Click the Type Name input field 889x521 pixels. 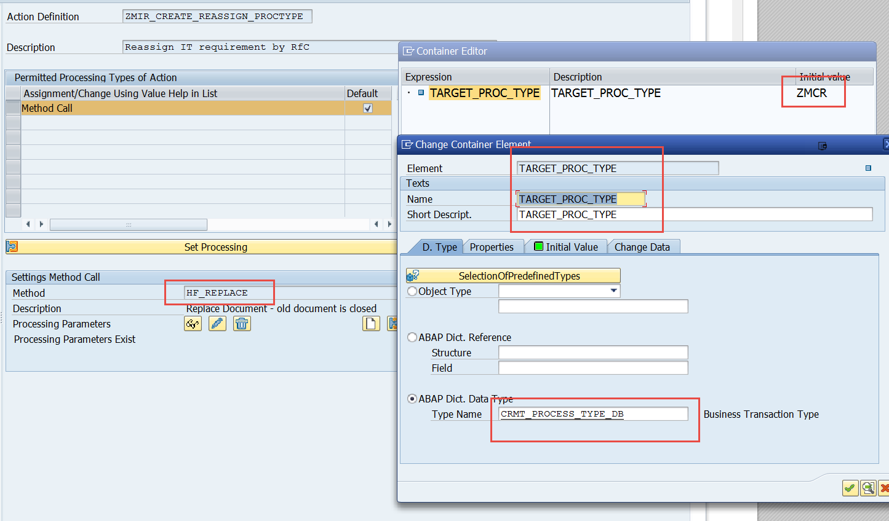(593, 414)
